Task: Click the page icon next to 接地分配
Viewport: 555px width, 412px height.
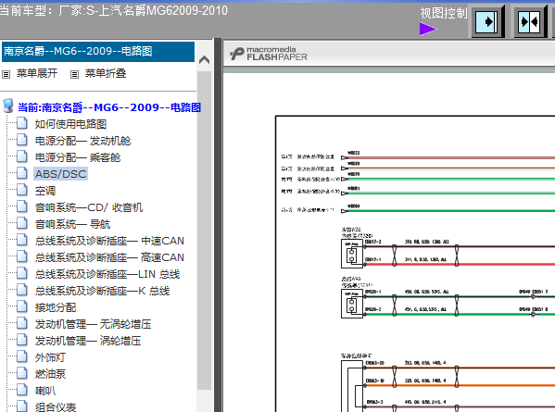Action: (22, 306)
